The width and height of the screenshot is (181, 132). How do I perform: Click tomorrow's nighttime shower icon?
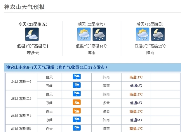pyautogui.click(x=99, y=34)
